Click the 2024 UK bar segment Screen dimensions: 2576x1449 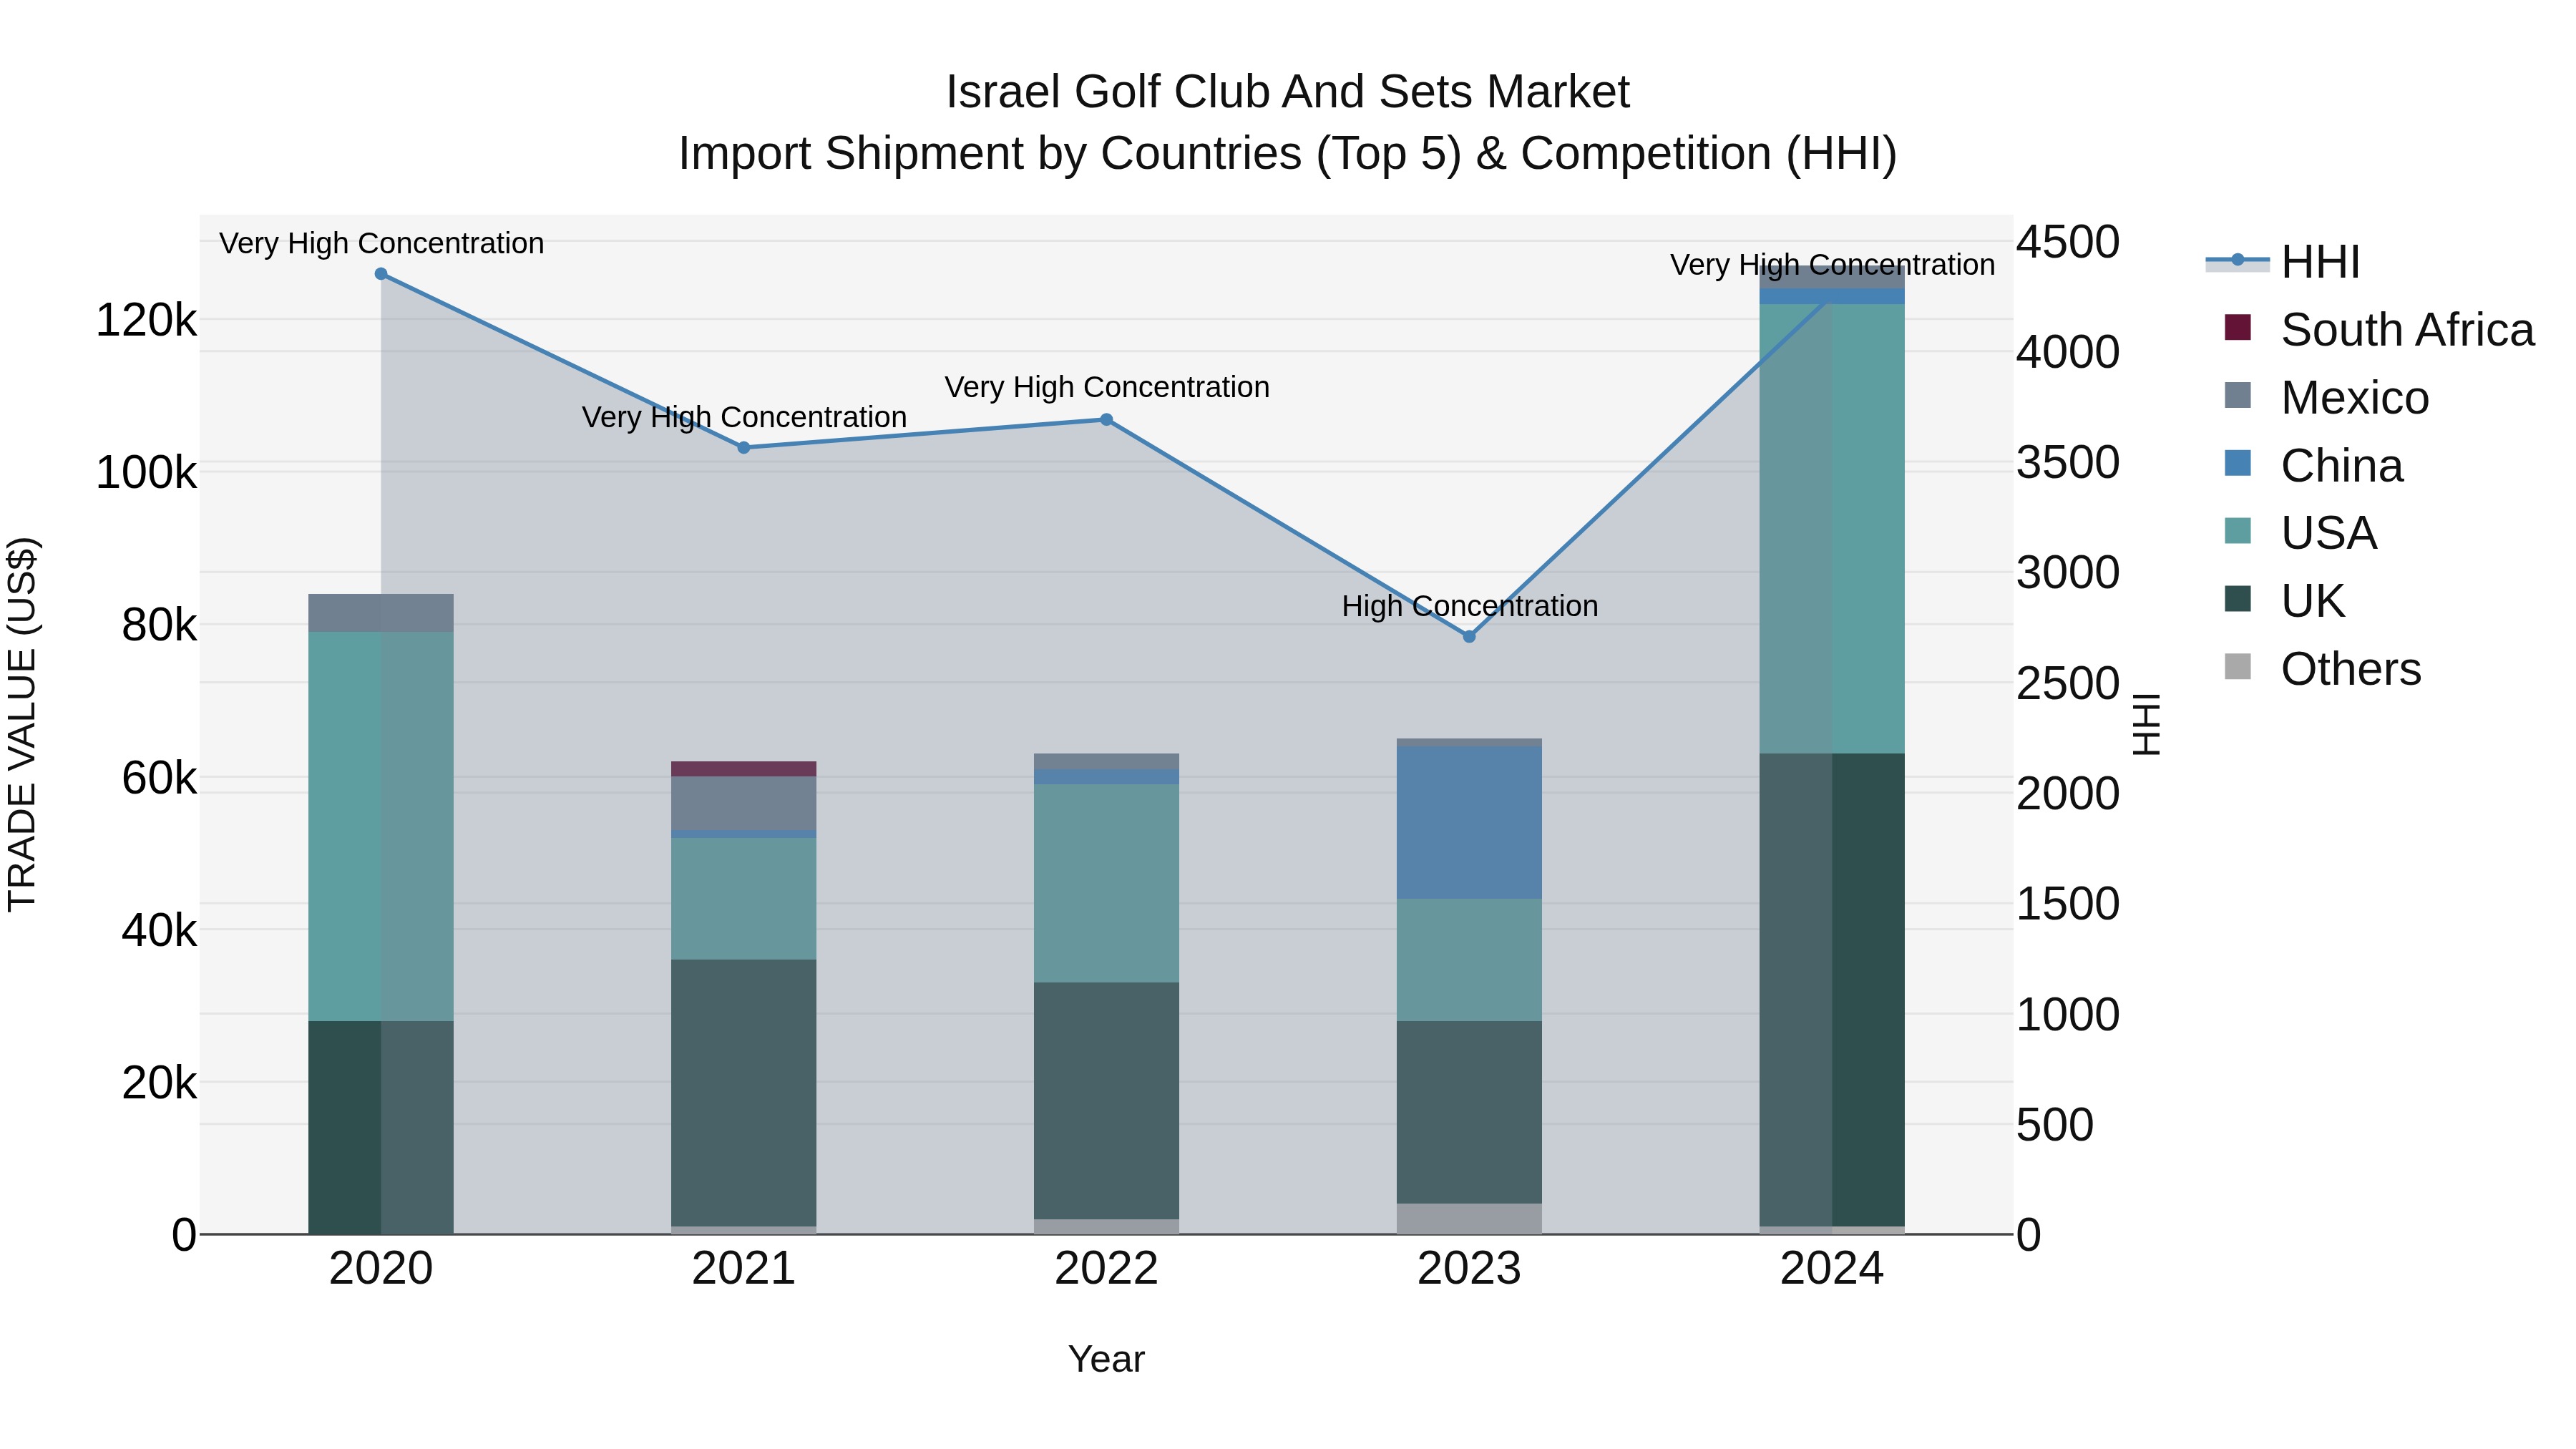point(1832,990)
